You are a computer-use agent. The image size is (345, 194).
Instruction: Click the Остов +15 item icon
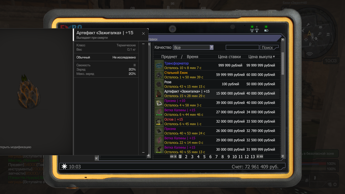159,122
